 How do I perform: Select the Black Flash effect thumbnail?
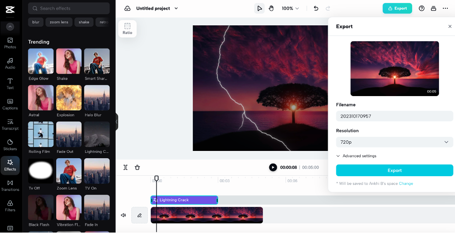41,207
